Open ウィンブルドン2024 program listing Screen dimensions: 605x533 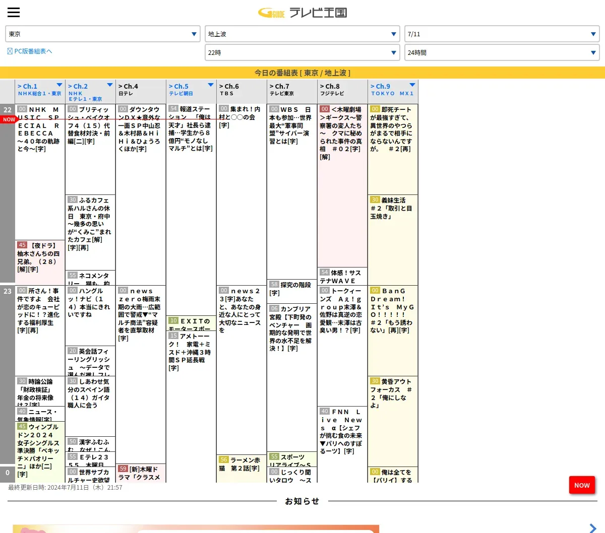(x=40, y=452)
